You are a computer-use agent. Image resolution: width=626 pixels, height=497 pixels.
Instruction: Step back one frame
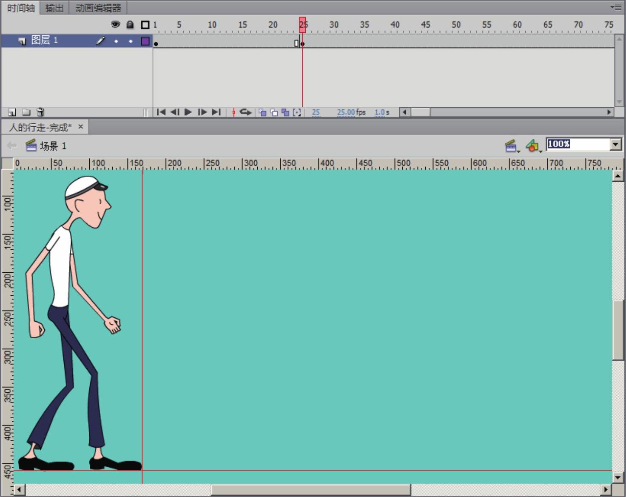click(x=174, y=112)
